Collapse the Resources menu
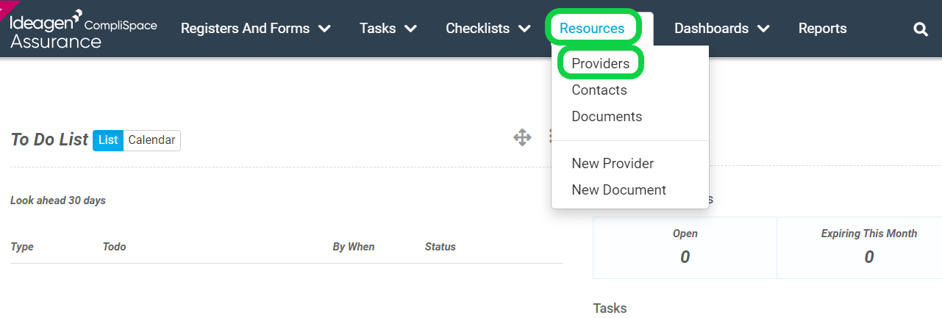The width and height of the screenshot is (942, 318). (x=592, y=29)
